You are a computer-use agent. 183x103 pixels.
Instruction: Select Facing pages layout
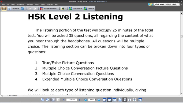pyautogui.click(x=130, y=100)
